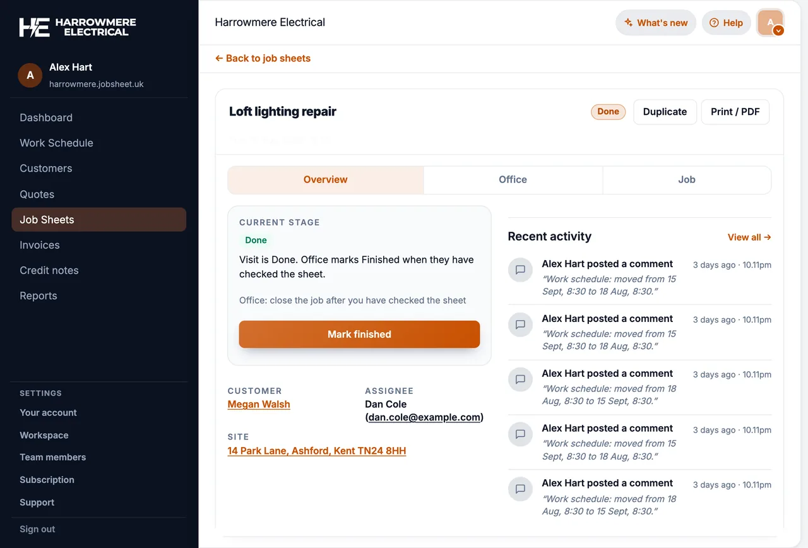Screen dimensions: 808x548
Task: Switch to the Job tab
Action: click(x=687, y=180)
